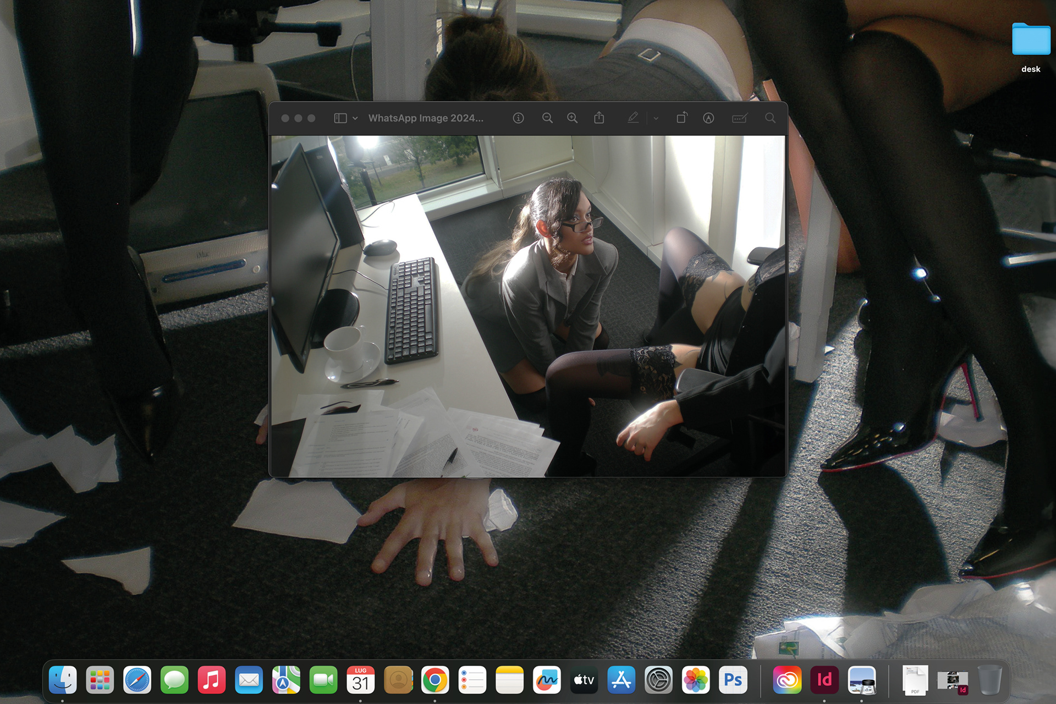Expand the sidebar view options chevron
1056x704 pixels.
(355, 118)
